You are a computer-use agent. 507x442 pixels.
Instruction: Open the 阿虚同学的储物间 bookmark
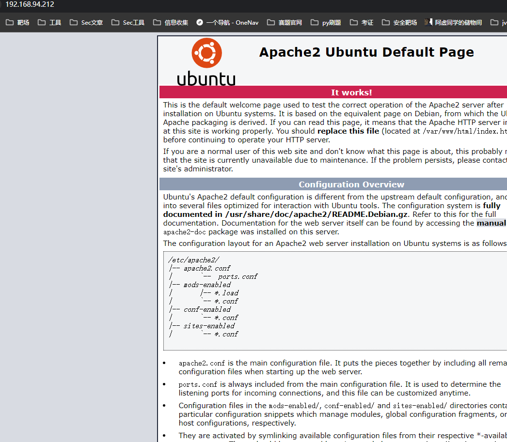coord(453,22)
